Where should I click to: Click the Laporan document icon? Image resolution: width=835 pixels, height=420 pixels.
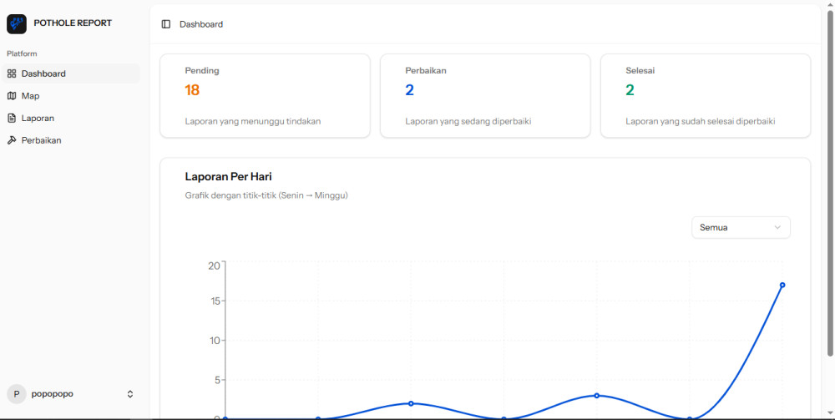pos(12,119)
